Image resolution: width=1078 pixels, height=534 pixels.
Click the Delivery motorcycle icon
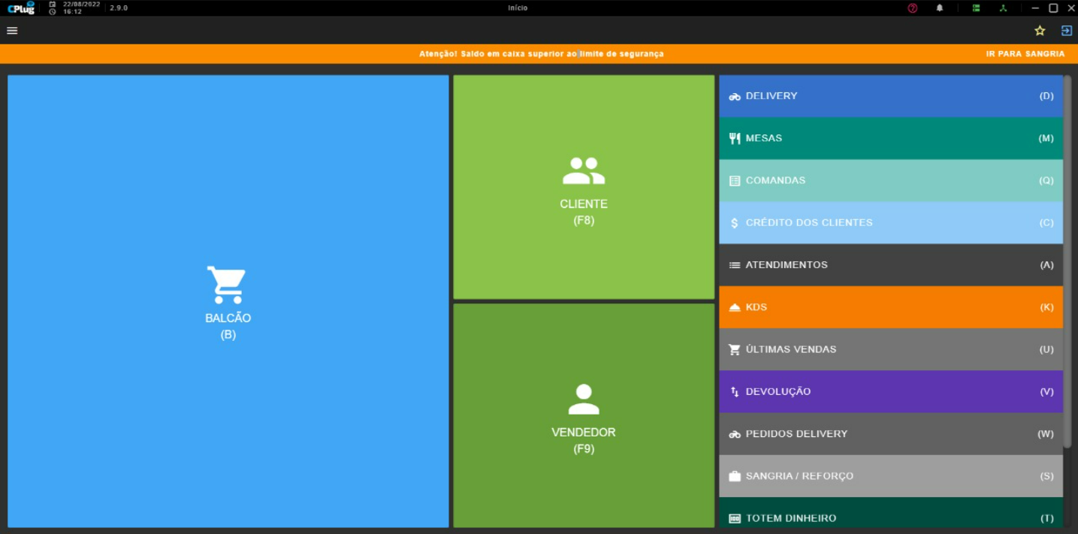(735, 96)
